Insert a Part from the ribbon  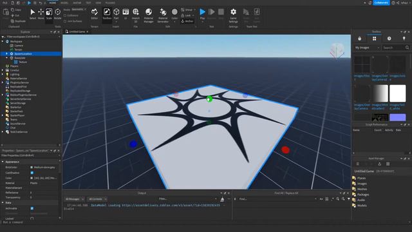tap(116, 14)
